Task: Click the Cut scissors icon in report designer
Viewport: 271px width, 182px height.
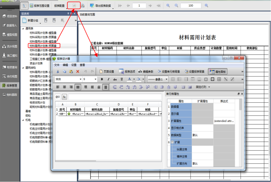Action: click(x=58, y=71)
